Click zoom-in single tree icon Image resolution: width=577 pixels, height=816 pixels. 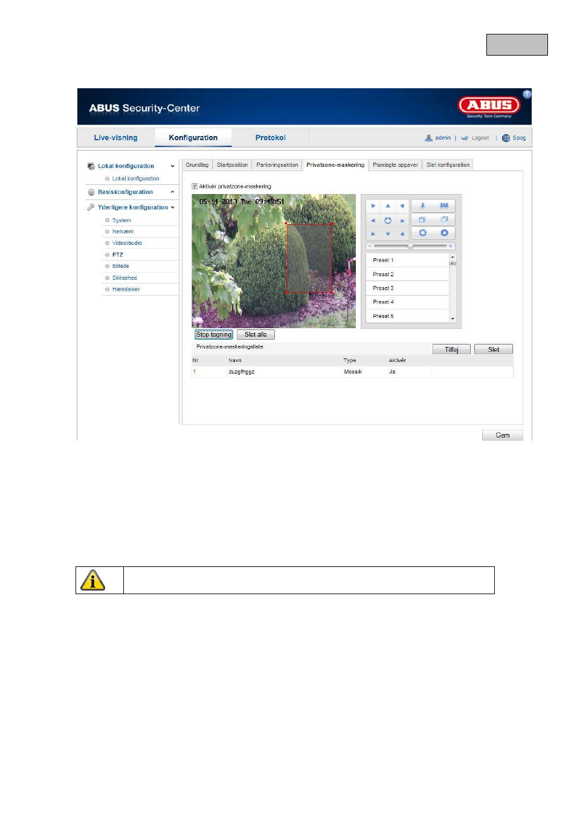coord(422,206)
